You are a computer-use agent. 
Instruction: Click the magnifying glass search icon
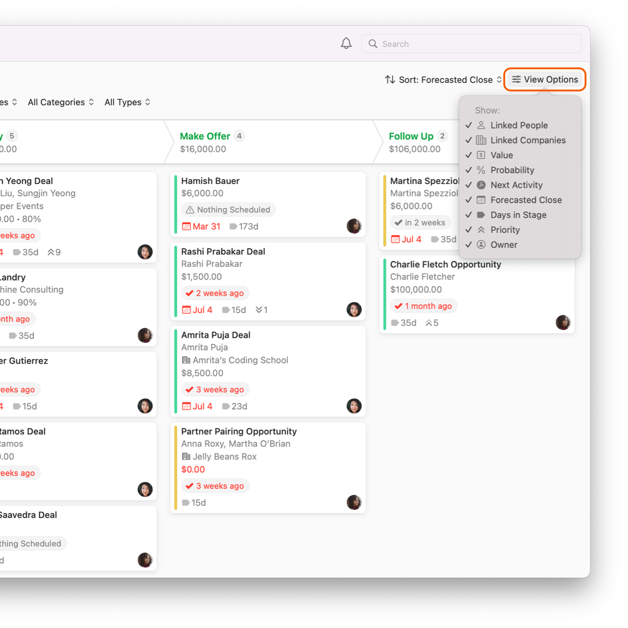(373, 44)
